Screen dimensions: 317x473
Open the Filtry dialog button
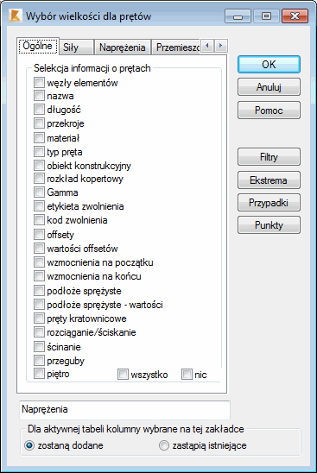tap(269, 157)
